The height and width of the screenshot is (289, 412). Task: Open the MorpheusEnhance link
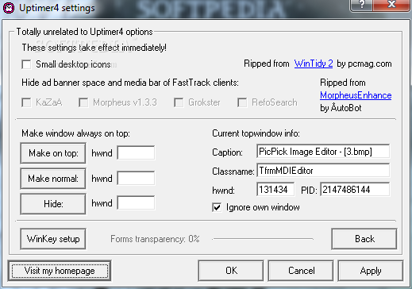(356, 95)
